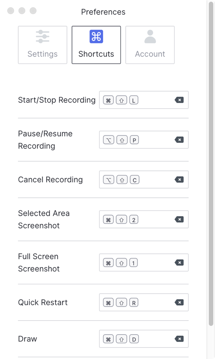215x359 pixels.
Task: Clear the Start/Stop Recording shortcut
Action: point(179,100)
